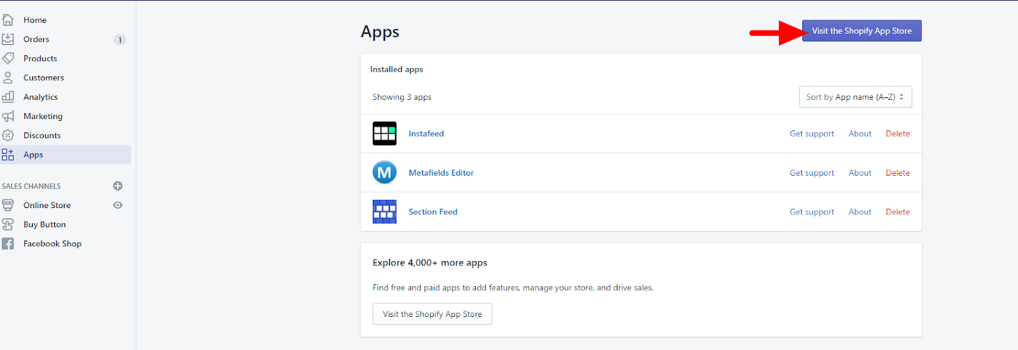Navigate to Customers section
1018x350 pixels.
[44, 78]
